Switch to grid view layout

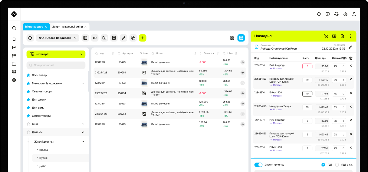tap(232, 38)
